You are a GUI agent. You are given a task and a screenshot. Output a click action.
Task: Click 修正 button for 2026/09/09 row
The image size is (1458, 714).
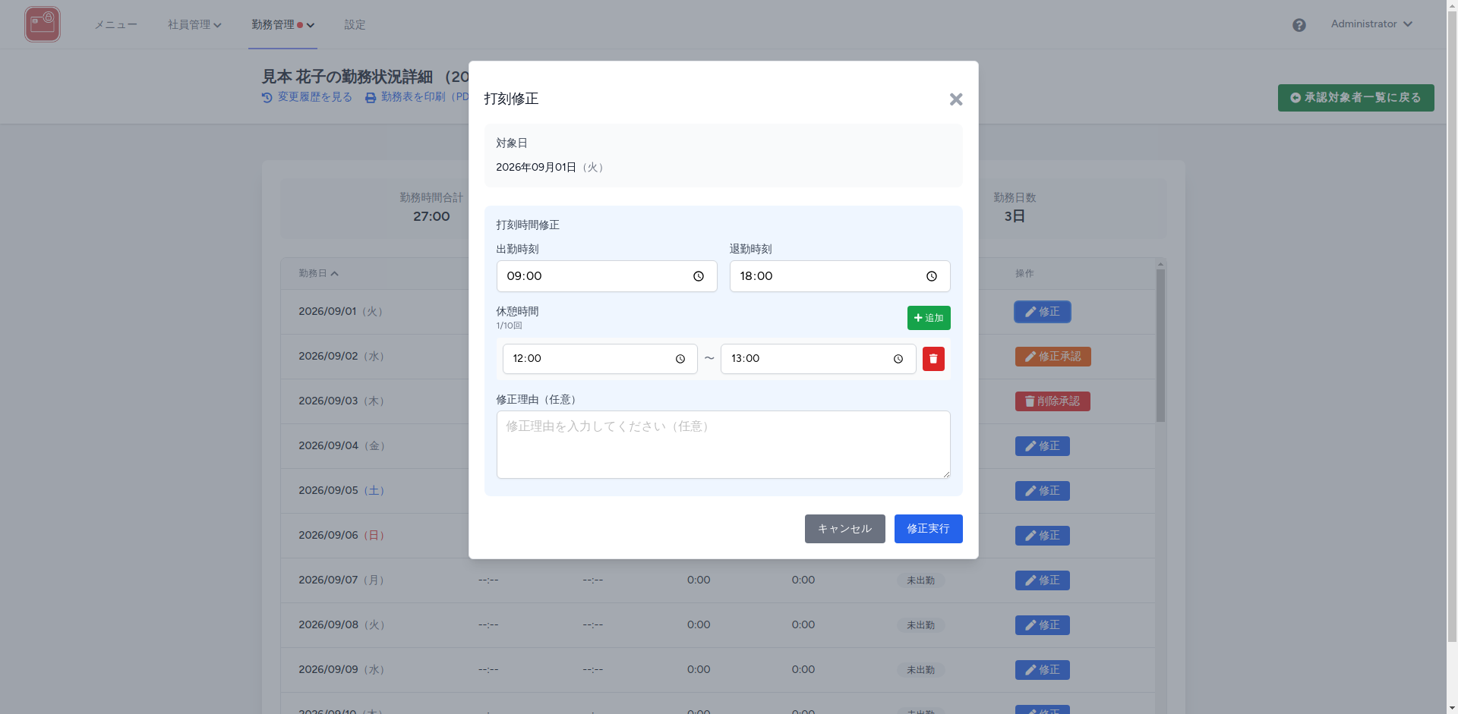tap(1043, 670)
